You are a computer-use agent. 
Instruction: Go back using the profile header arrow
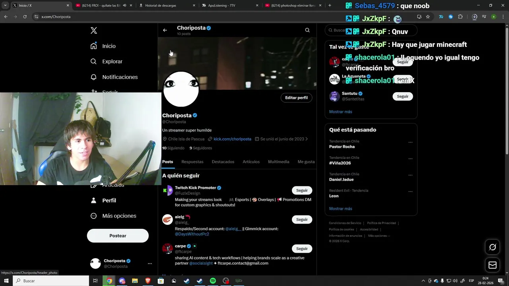click(x=165, y=30)
